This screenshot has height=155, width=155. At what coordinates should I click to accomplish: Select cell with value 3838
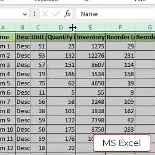(x=90, y=111)
